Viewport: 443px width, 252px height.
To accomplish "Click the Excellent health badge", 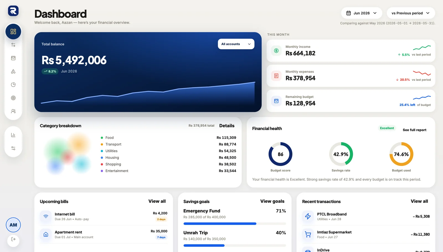I will coord(387,128).
